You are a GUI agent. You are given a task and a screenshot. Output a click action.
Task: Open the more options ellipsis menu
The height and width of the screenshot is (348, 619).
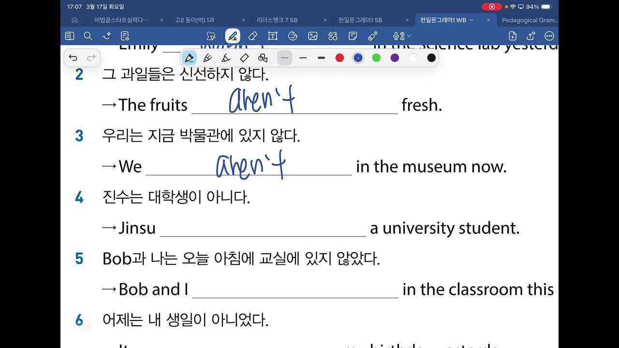pyautogui.click(x=549, y=36)
